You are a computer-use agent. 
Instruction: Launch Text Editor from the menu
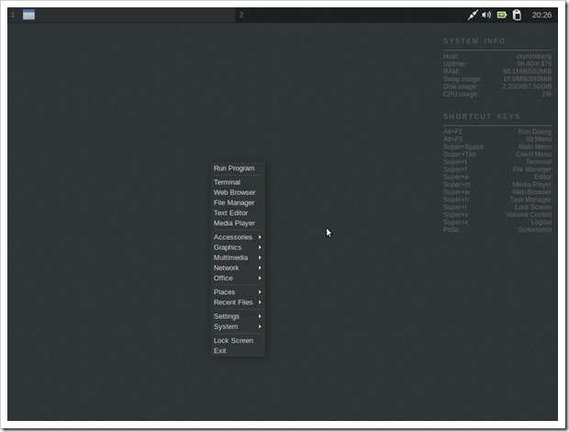(x=238, y=213)
